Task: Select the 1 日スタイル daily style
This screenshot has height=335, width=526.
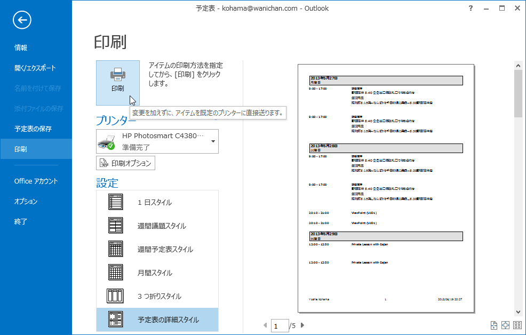Action: [x=157, y=202]
